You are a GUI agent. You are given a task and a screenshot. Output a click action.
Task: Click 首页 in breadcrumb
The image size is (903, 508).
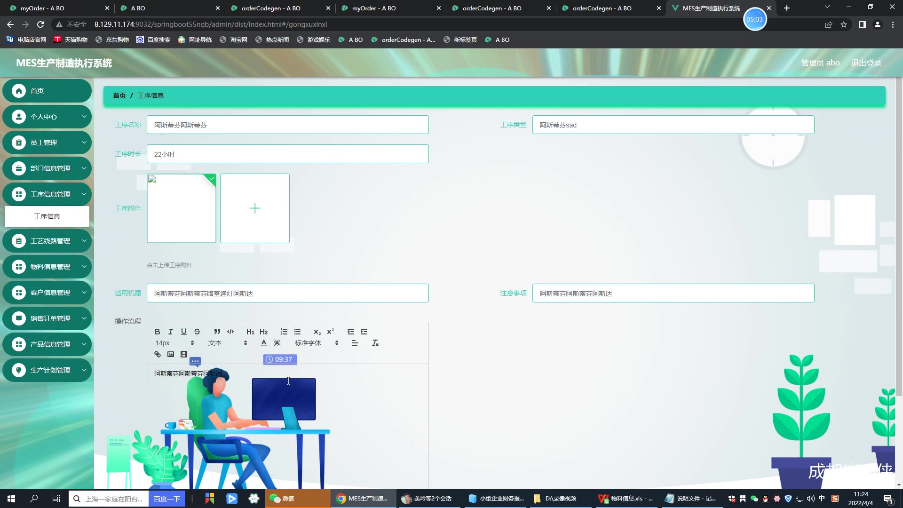[119, 95]
